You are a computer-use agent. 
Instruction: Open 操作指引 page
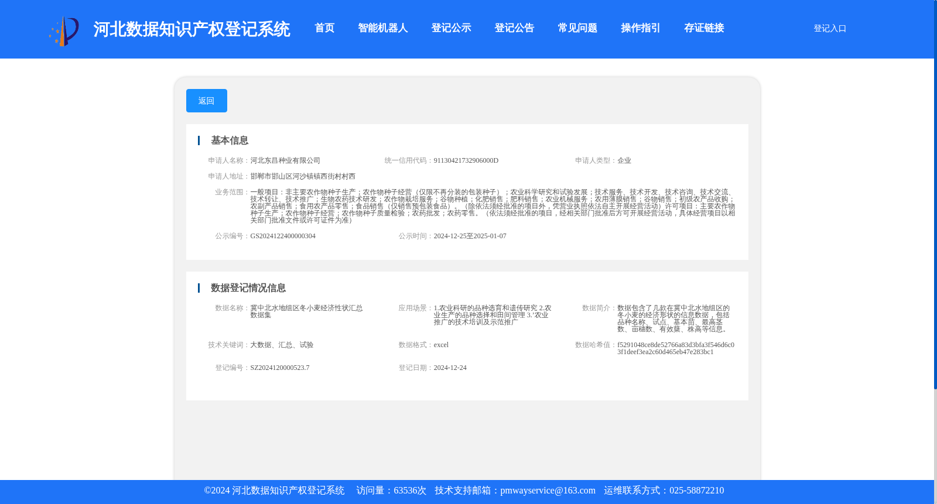tap(641, 28)
